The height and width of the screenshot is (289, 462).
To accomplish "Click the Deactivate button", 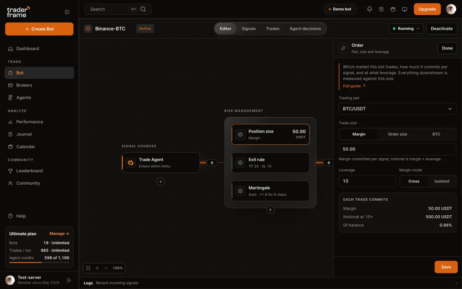I will click(x=442, y=29).
